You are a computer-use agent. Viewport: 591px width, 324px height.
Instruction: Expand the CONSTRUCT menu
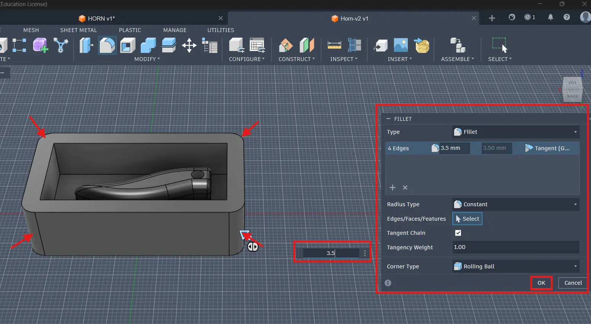297,59
